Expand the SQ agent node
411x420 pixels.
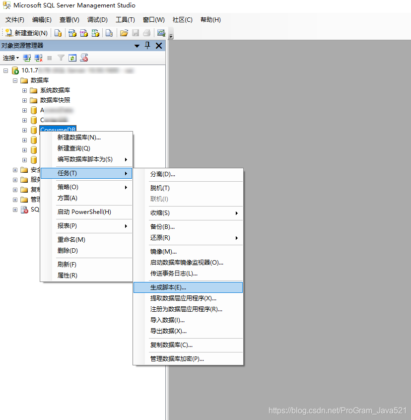coord(15,210)
